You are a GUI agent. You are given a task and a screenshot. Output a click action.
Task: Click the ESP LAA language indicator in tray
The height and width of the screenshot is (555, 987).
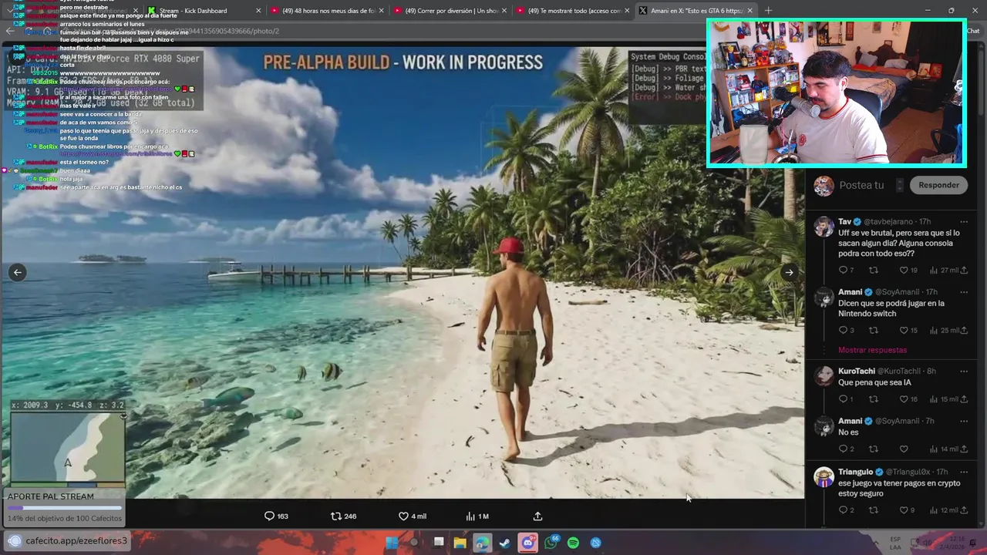pos(895,543)
